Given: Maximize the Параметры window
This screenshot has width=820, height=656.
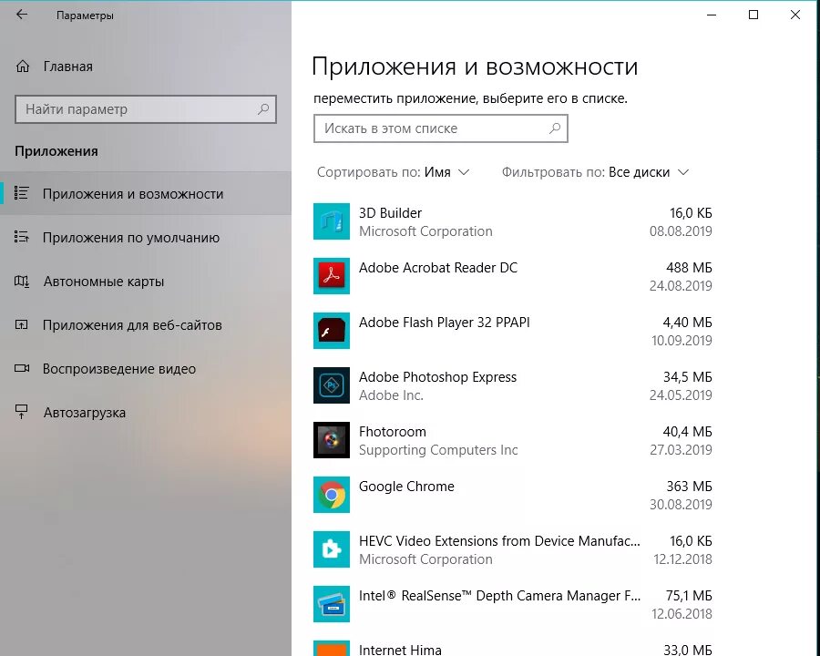Looking at the screenshot, I should [753, 15].
